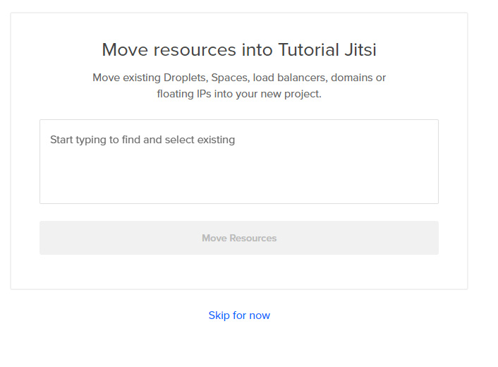Click the grey disabled Move Resources bar

(x=239, y=238)
